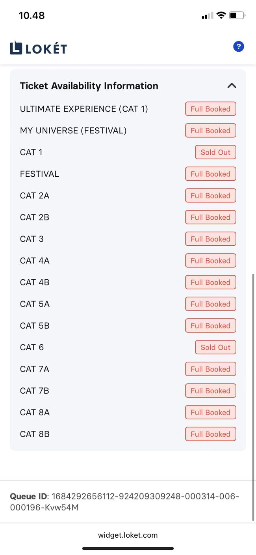Tap the Loket logo

point(38,48)
